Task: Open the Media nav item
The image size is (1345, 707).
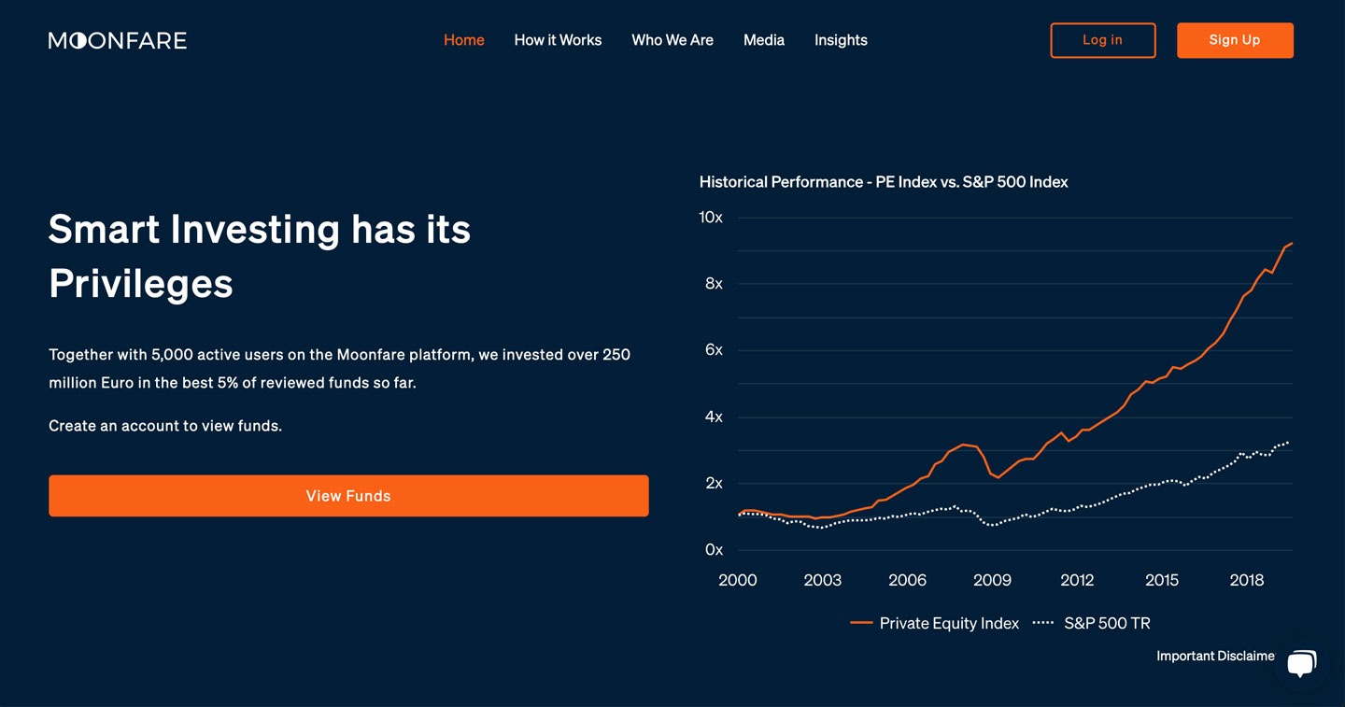Action: coord(764,40)
